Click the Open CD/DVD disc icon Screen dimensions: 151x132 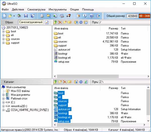[19, 16]
